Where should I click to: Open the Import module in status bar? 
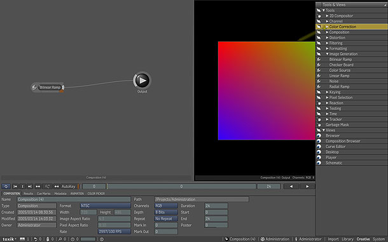333,239
